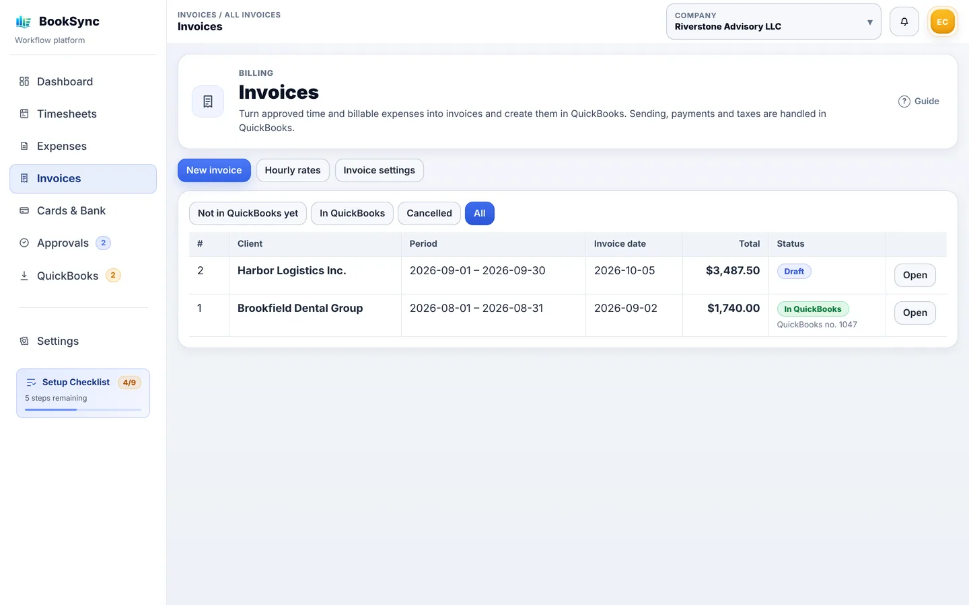The height and width of the screenshot is (605, 969).
Task: Click the Harbor Logistics Inc. client name
Action: click(x=292, y=270)
